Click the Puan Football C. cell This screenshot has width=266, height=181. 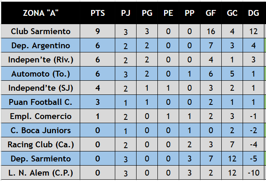point(41,102)
